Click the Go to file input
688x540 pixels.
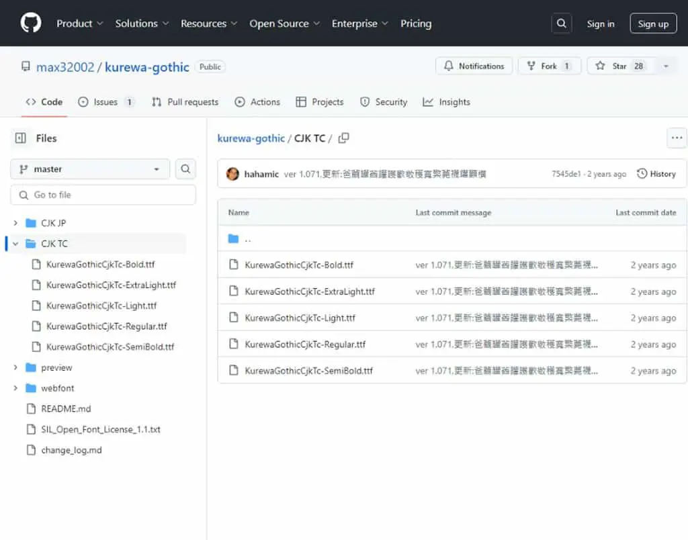pyautogui.click(x=103, y=195)
